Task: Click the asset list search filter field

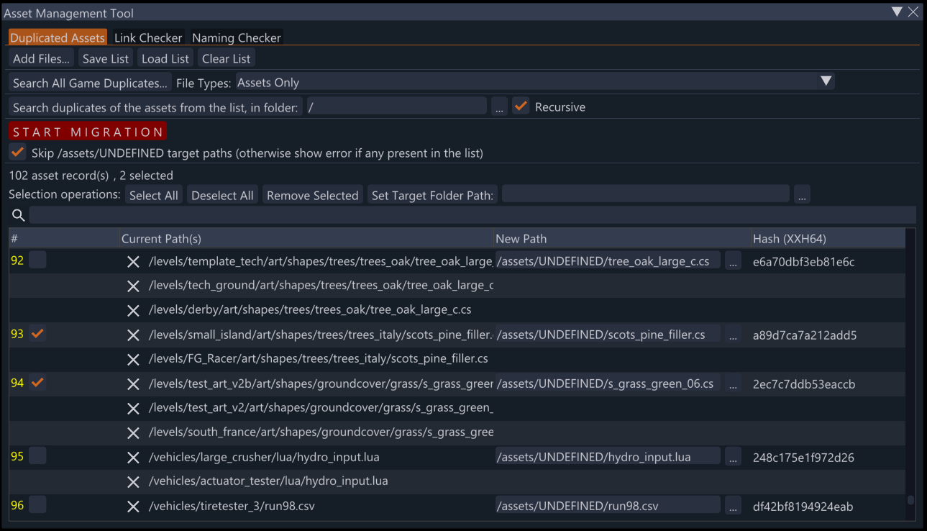Action: 472,214
